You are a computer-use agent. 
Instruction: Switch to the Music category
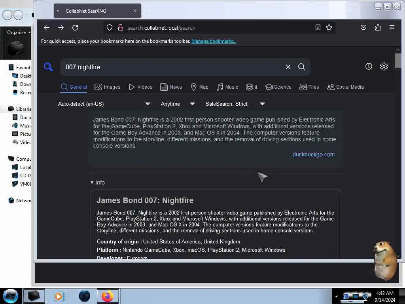[x=227, y=87]
